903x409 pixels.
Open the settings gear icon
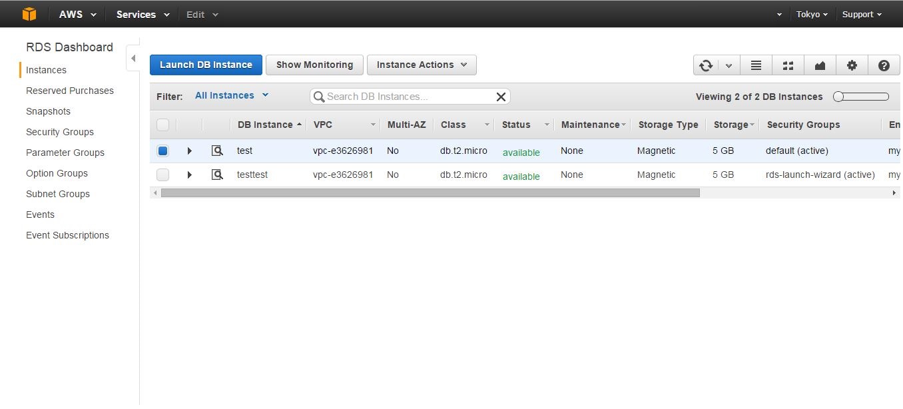point(852,65)
